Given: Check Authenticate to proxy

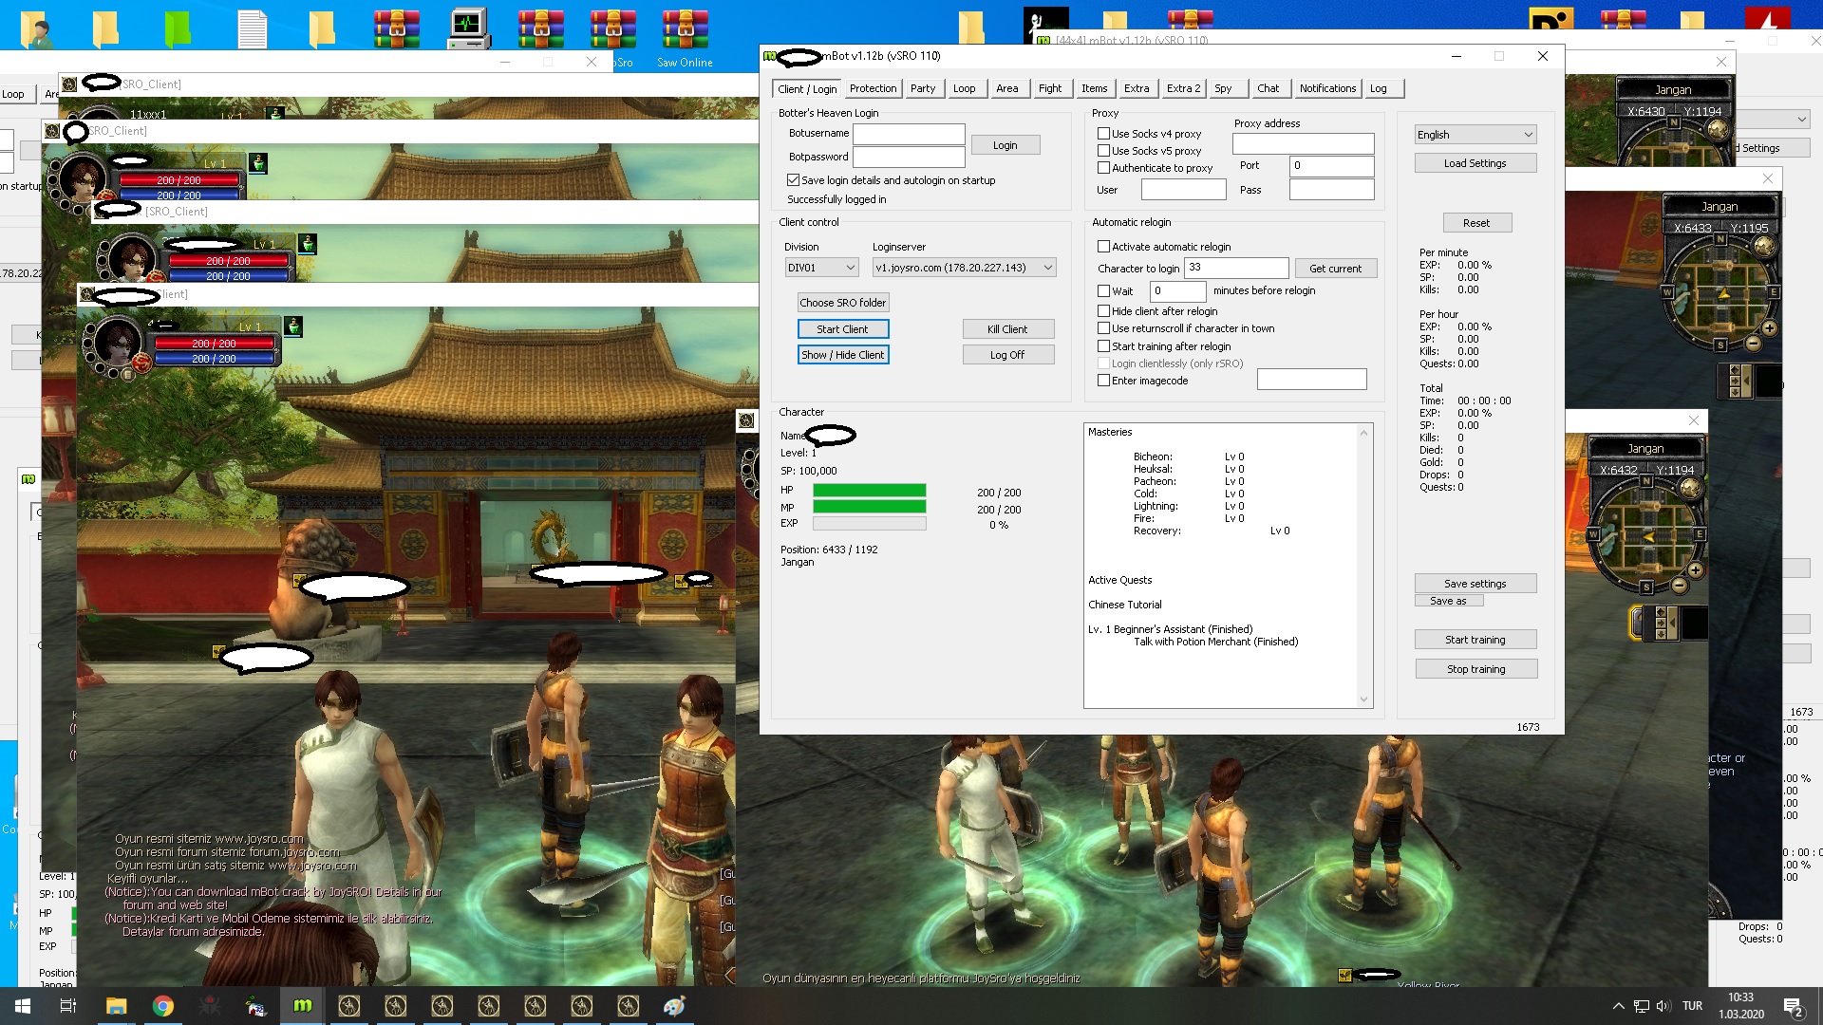Looking at the screenshot, I should [1103, 168].
